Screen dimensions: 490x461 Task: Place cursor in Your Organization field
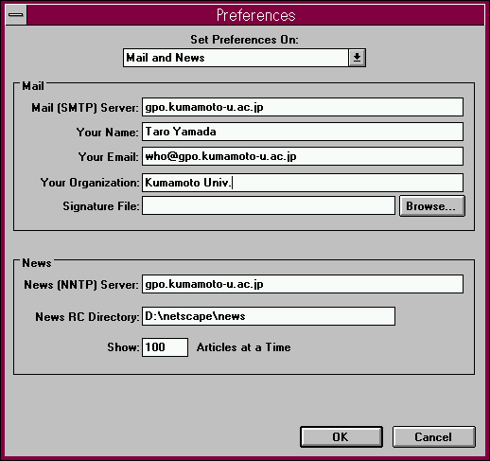point(303,183)
